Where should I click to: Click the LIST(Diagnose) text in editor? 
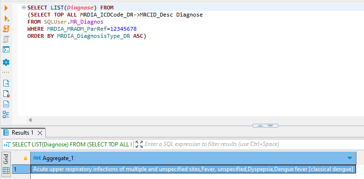(74, 8)
